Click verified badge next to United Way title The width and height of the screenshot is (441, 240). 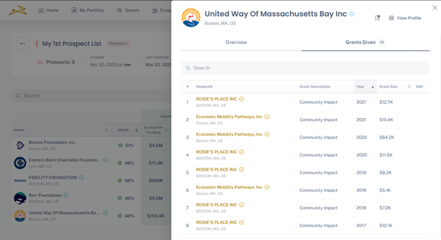(352, 14)
